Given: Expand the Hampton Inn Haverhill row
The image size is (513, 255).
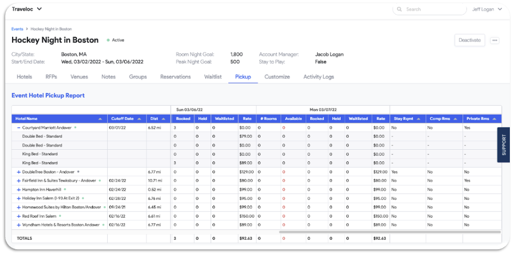Looking at the screenshot, I should tap(19, 189).
